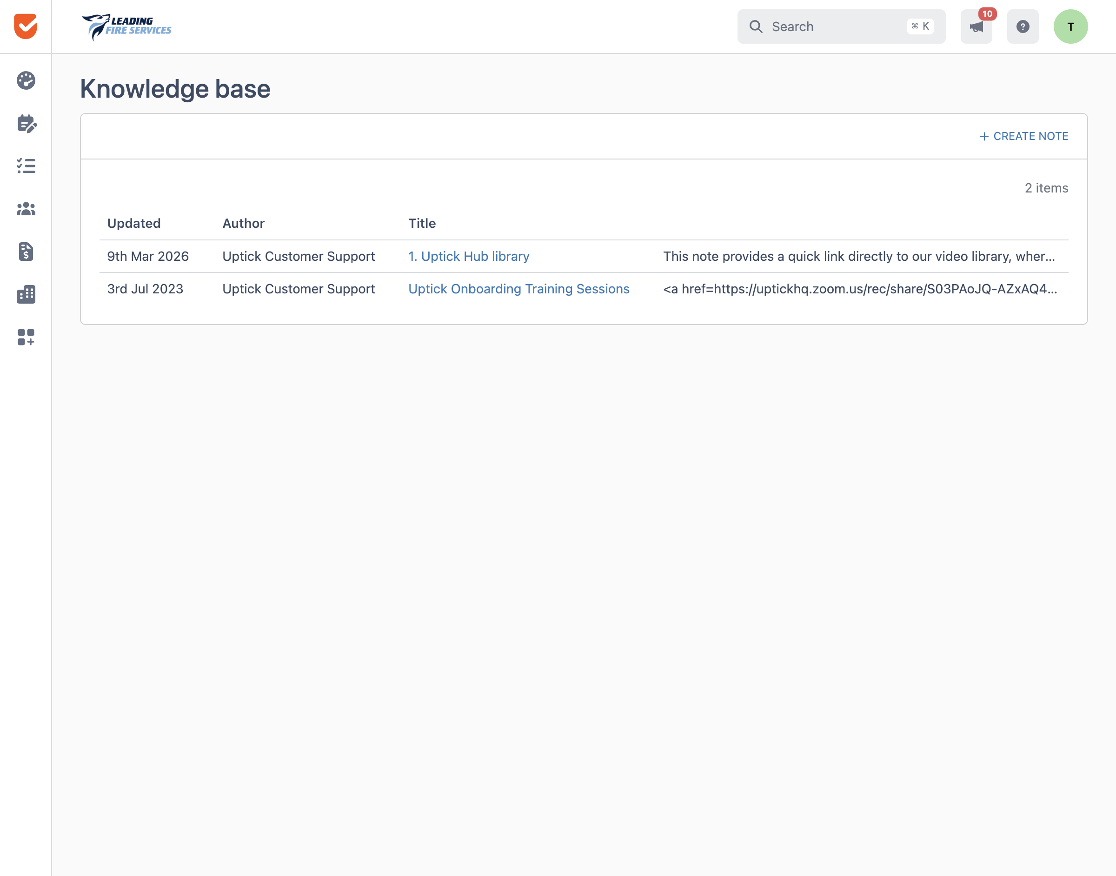This screenshot has height=876, width=1116.
Task: Open the people group sidebar icon
Action: pos(26,209)
